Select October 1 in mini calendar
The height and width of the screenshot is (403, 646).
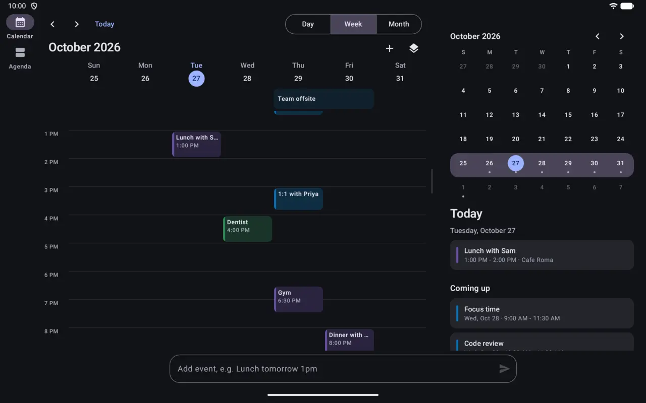tap(568, 66)
